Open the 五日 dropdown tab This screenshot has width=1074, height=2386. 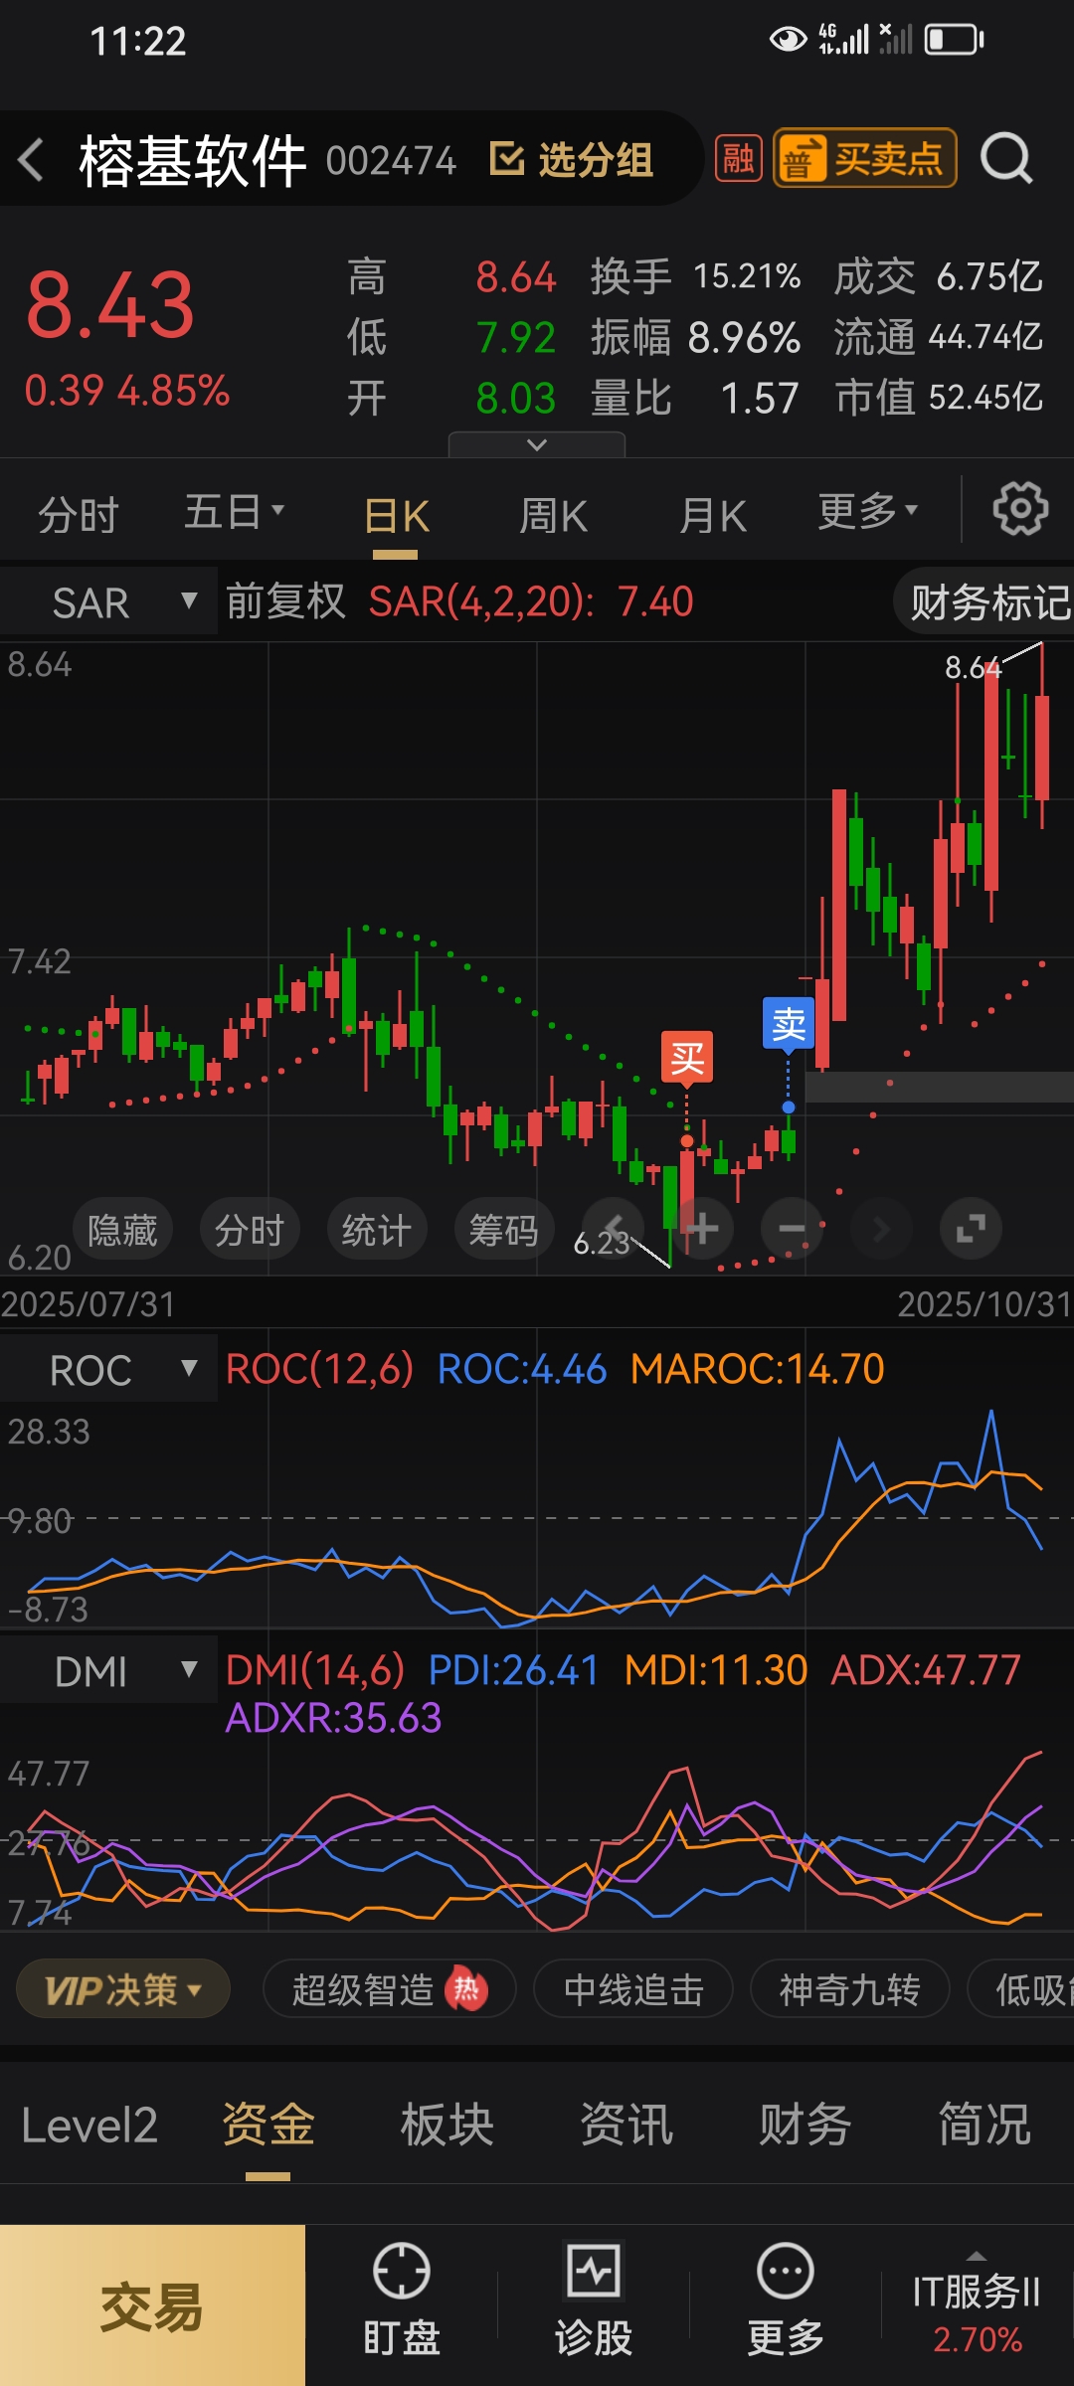(x=234, y=513)
